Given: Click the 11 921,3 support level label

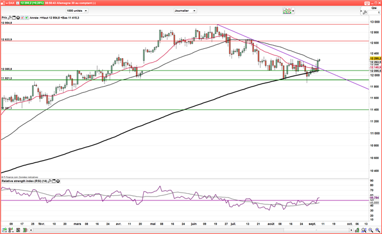Looking at the screenshot, I should point(7,78).
